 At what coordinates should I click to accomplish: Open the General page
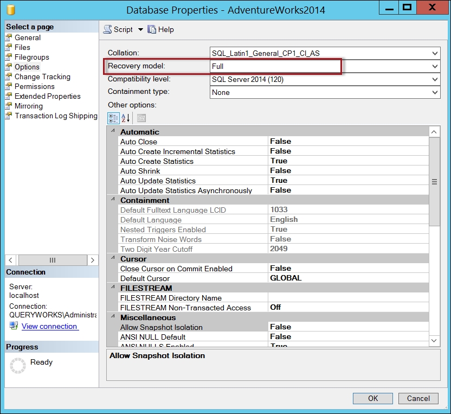coord(28,37)
